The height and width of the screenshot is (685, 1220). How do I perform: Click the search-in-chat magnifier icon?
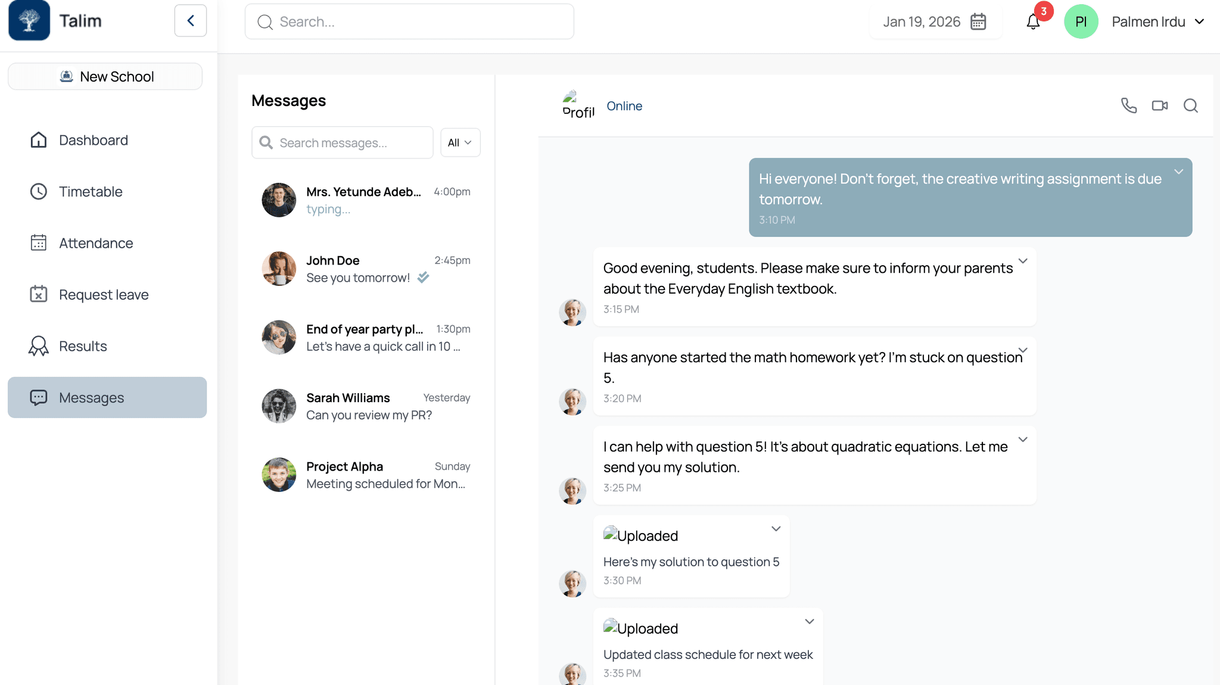coord(1190,105)
